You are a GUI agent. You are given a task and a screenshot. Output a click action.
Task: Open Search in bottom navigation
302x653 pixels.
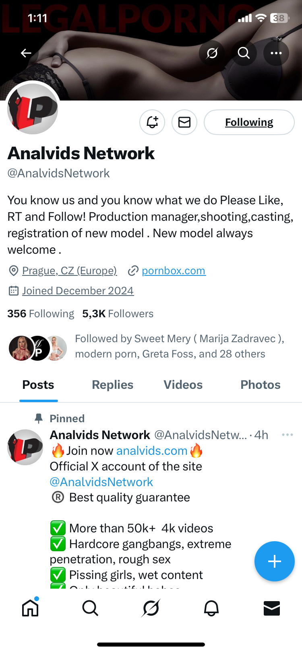[90, 608]
